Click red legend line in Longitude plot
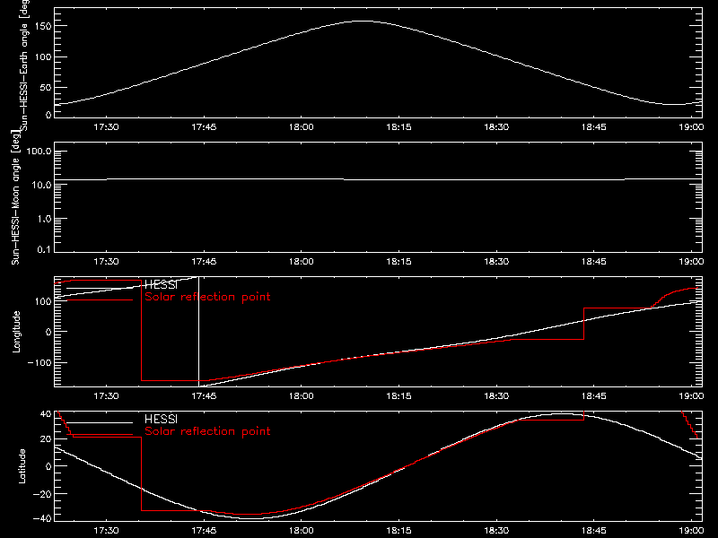Viewport: 718px width, 538px height. [x=100, y=300]
